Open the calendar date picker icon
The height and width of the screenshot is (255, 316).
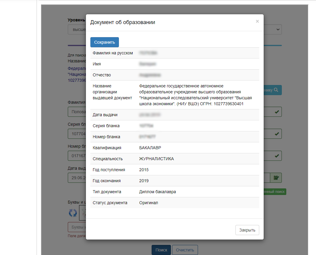coord(276,178)
